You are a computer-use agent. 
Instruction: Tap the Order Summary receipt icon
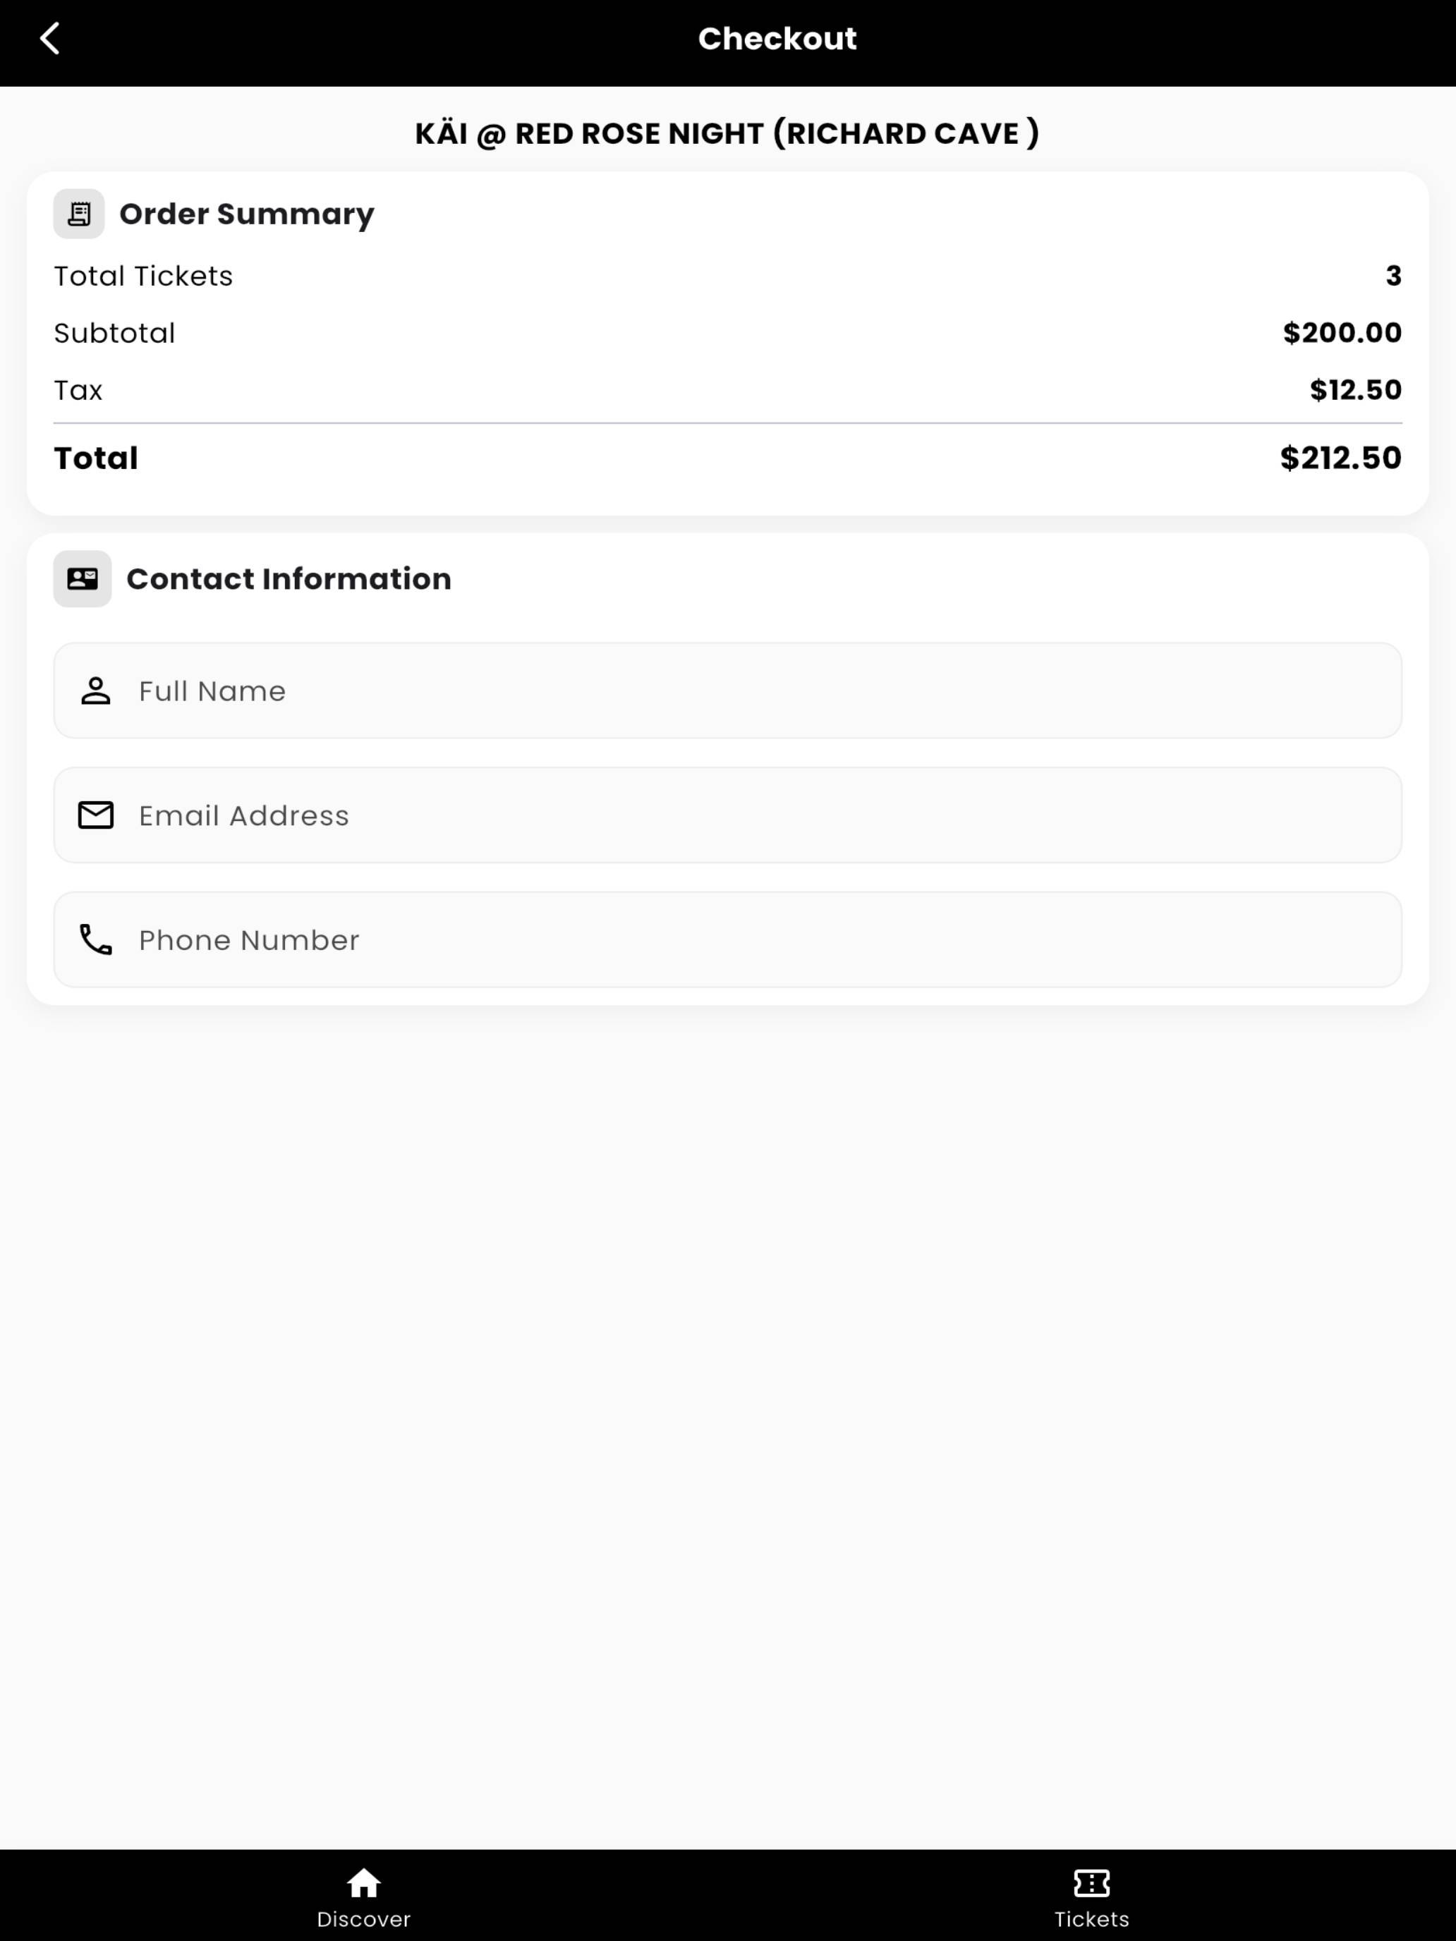[79, 213]
